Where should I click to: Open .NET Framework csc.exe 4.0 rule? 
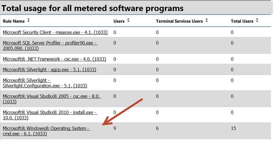point(54,59)
